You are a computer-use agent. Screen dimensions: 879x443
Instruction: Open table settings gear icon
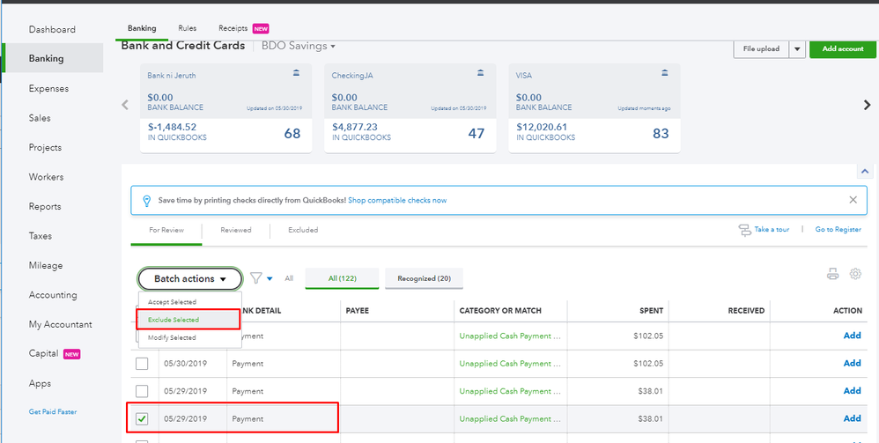tap(855, 275)
